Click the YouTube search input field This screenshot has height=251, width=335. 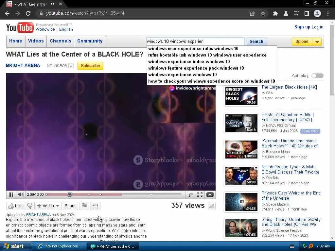[196, 42]
